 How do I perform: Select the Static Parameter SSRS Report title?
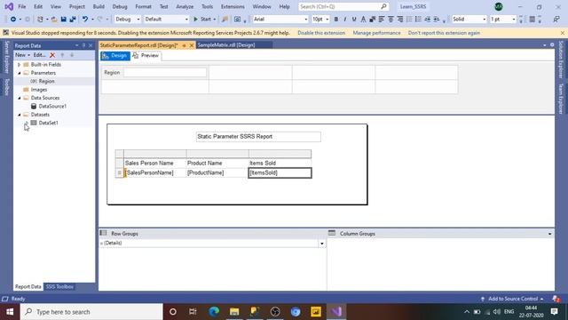(258, 137)
